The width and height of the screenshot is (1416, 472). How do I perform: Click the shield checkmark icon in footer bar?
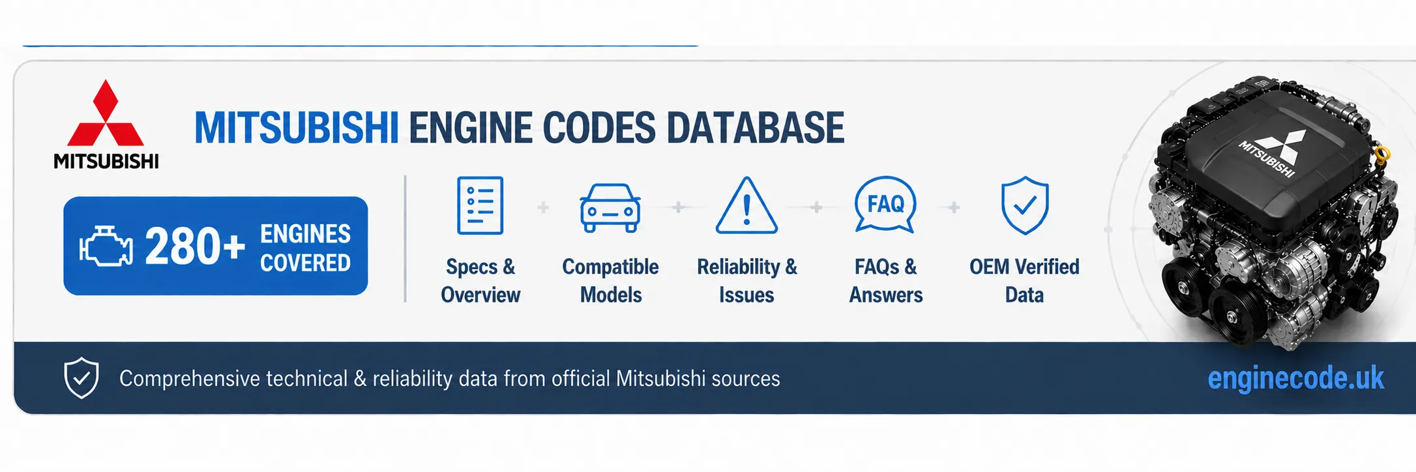pyautogui.click(x=81, y=378)
